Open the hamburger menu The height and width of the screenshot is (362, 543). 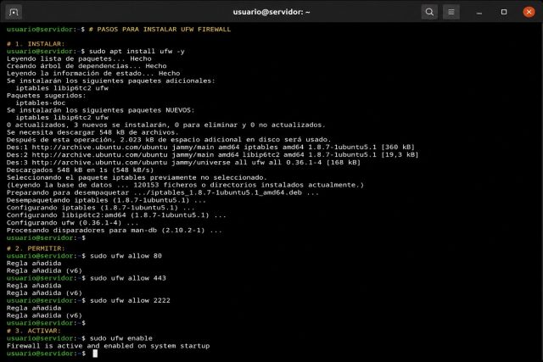[x=451, y=12]
